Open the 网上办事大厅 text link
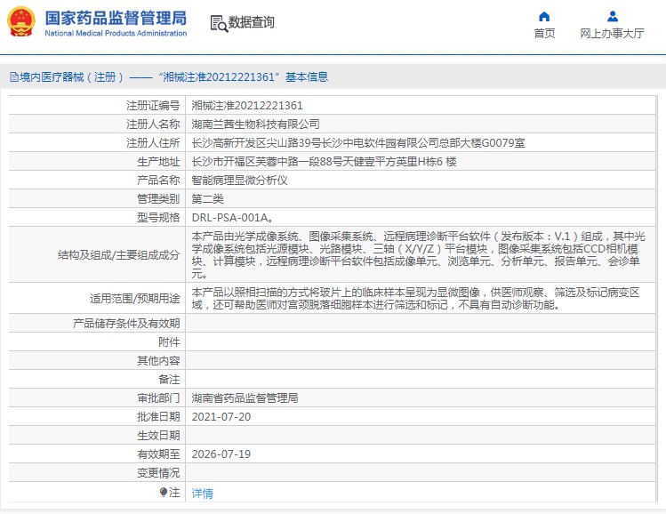Screen dimensions: 666x514 (612, 34)
